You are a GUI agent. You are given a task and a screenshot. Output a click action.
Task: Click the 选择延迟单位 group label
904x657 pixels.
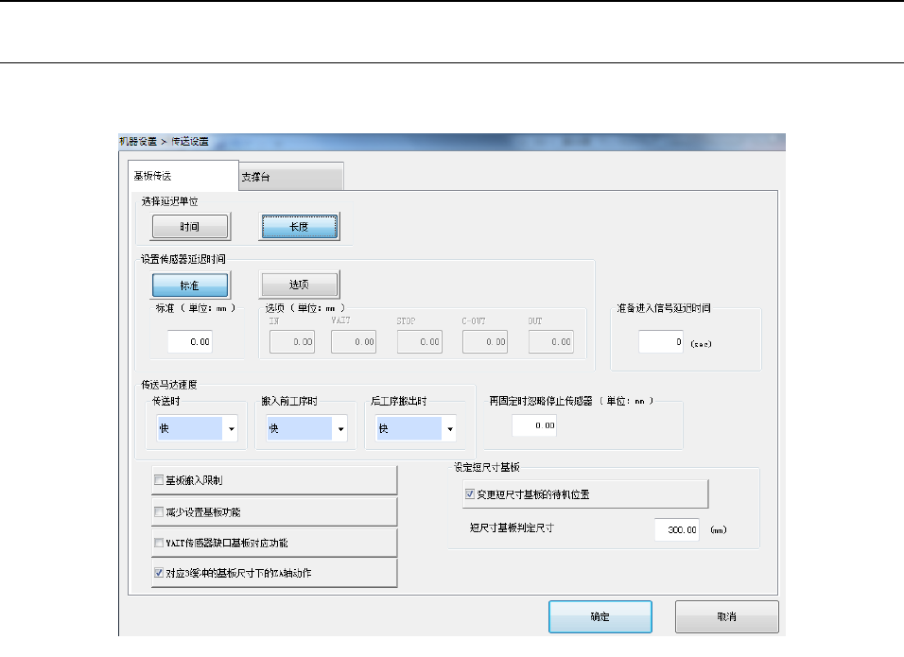pyautogui.click(x=170, y=201)
